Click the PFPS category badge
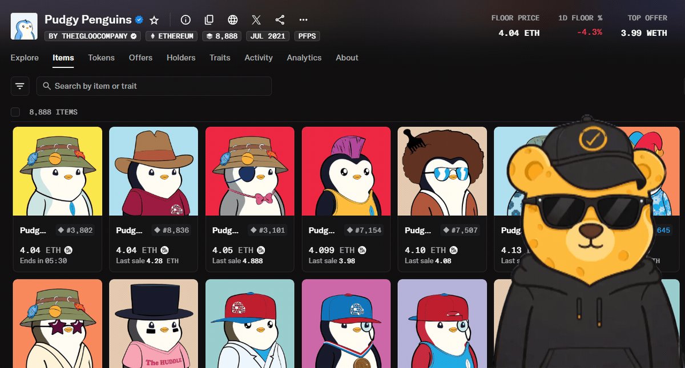The image size is (685, 368). (307, 36)
